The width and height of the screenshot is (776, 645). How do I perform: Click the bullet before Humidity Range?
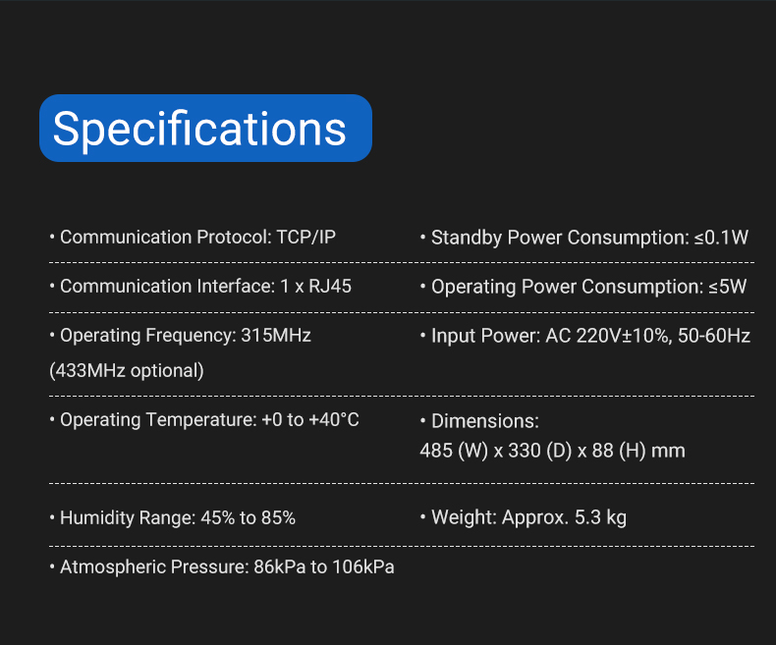click(x=52, y=518)
